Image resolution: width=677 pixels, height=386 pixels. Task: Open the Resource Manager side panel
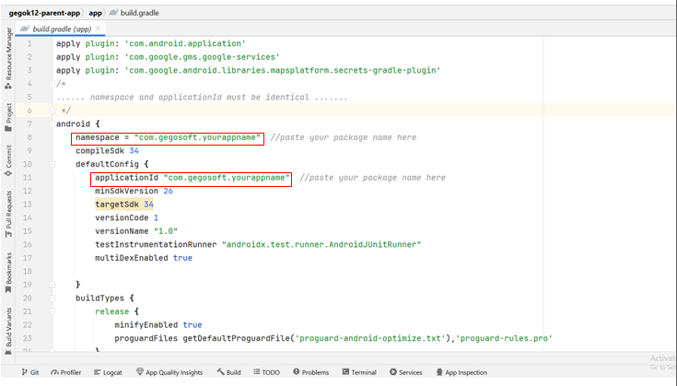tap(8, 58)
